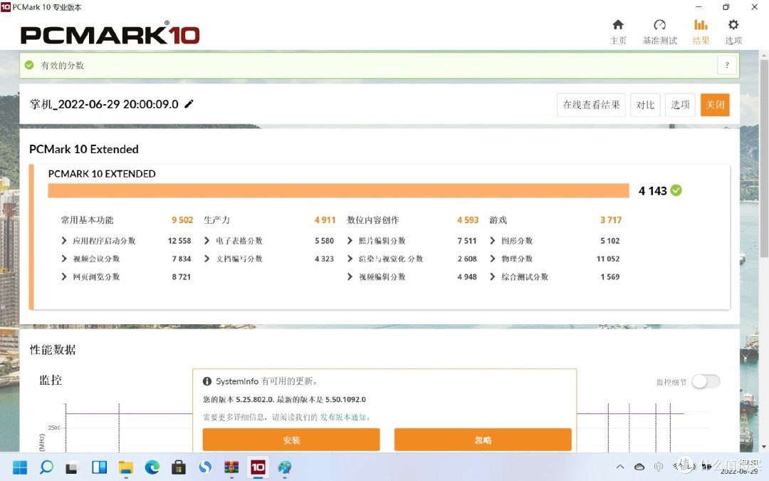
Task: Expand 电子表格分数 row
Action: (x=206, y=241)
